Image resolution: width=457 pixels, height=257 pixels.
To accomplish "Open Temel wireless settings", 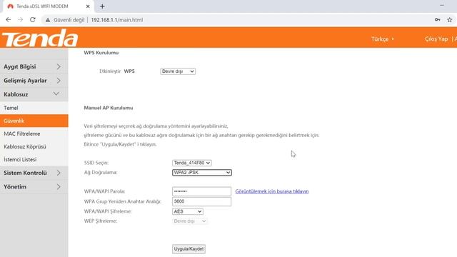I will coord(34,108).
